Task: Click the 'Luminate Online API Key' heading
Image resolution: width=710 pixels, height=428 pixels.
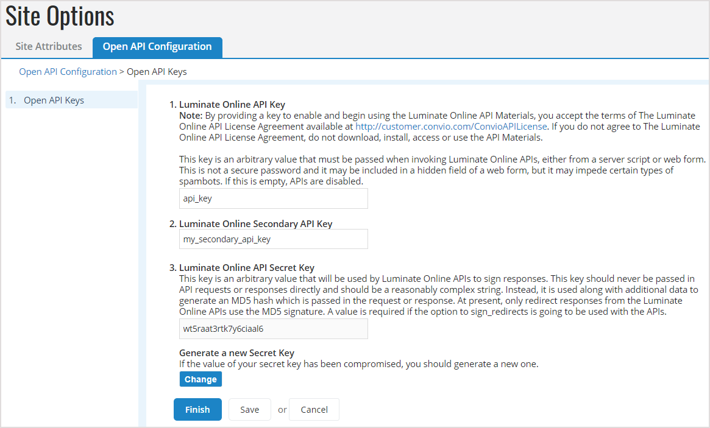Action: tap(232, 105)
